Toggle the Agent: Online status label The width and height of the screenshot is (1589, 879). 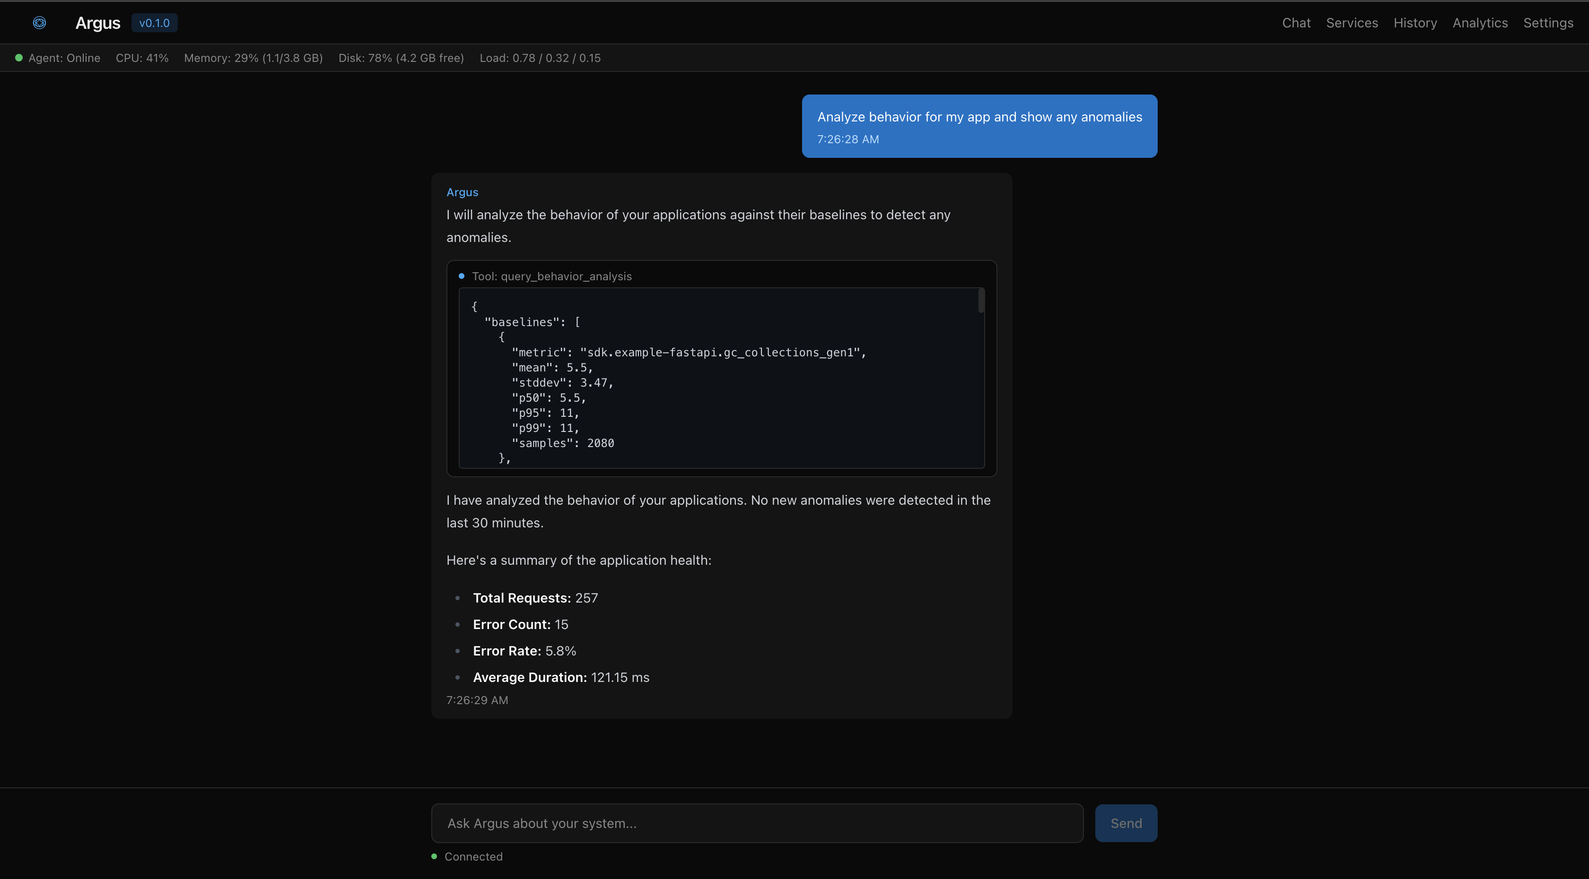[64, 58]
